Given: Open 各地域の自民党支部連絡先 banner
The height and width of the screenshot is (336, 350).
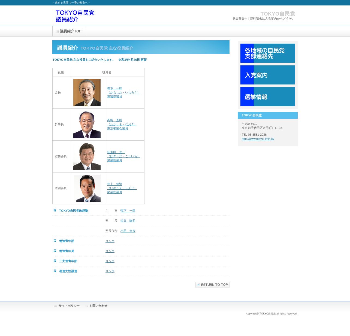Looking at the screenshot, I should [x=268, y=53].
